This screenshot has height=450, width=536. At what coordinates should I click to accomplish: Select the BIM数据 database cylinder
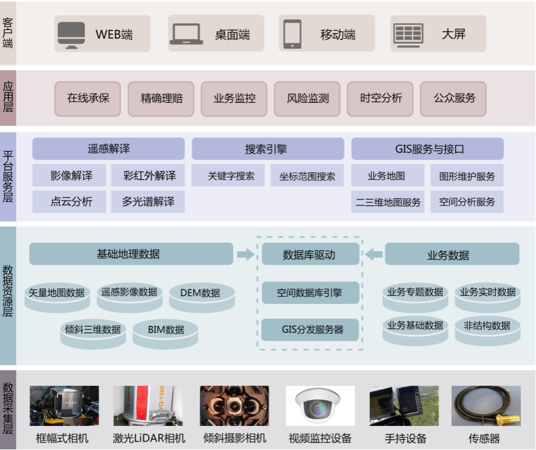[165, 331]
